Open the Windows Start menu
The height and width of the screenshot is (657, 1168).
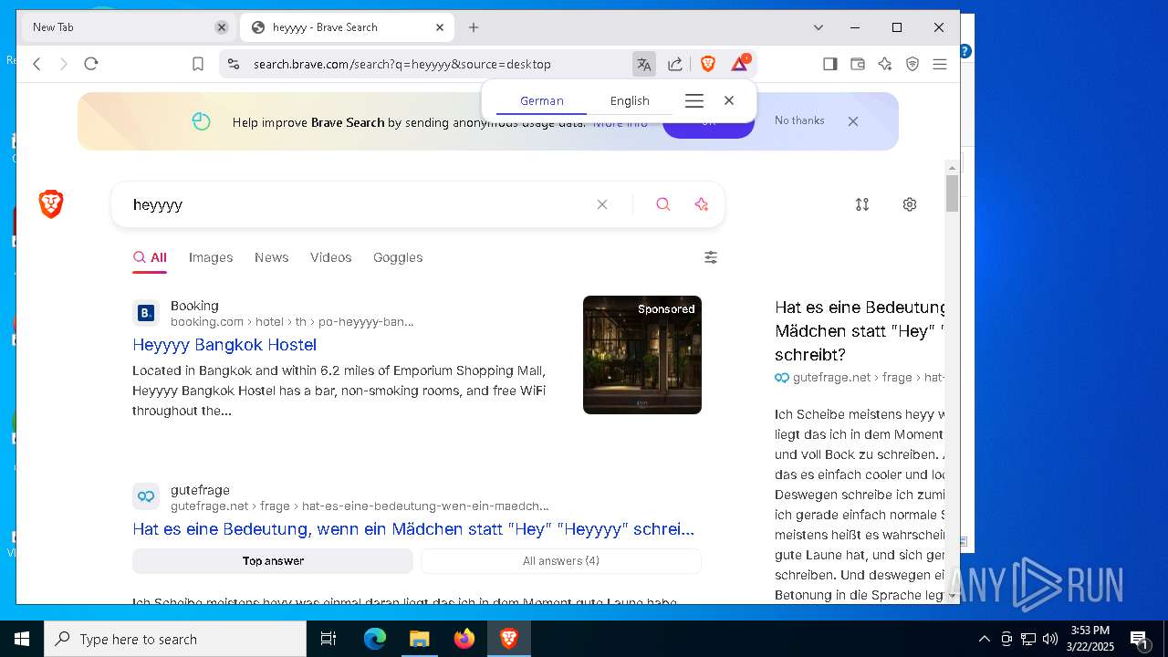22,639
